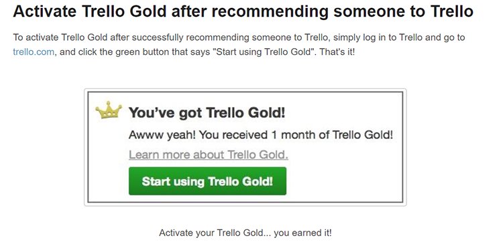The width and height of the screenshot is (503, 242).
Task: Click the green Start using Trello Gold! button
Action: coord(207,181)
